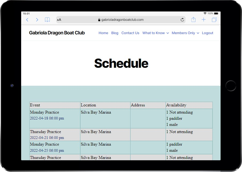The image size is (242, 172).
Task: Click '1 Not attending' in the 2022-04-21 row
Action: click(x=180, y=132)
